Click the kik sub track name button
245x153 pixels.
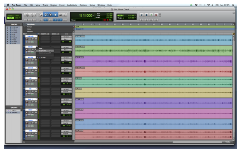[x=31, y=36]
